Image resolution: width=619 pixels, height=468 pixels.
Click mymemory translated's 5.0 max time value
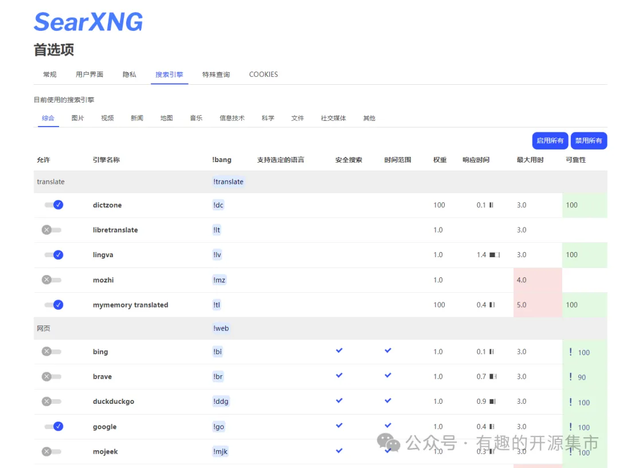521,305
